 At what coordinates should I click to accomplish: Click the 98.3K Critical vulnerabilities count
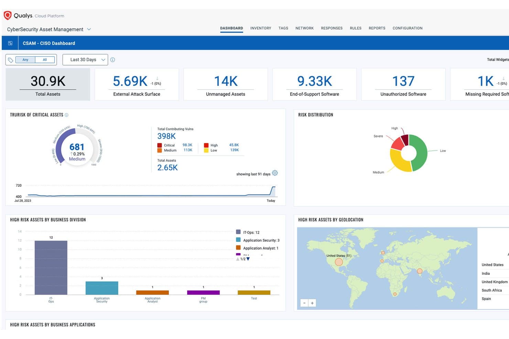pyautogui.click(x=187, y=145)
